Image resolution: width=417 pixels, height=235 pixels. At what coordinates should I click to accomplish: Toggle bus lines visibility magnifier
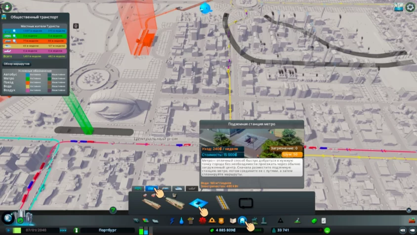[x=14, y=31]
